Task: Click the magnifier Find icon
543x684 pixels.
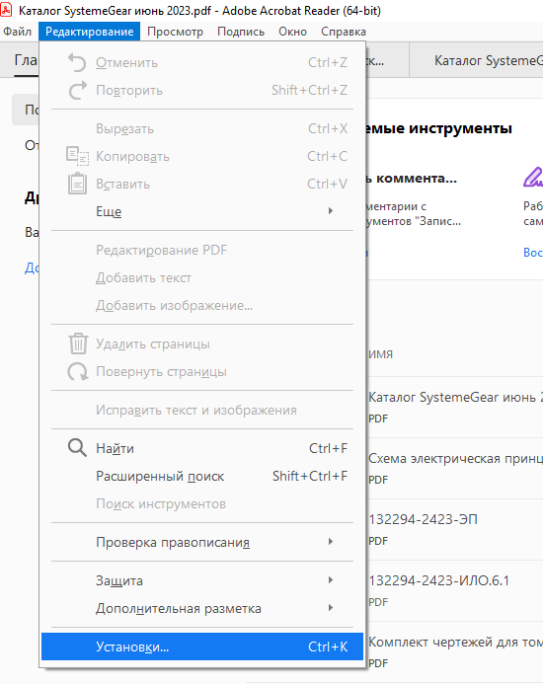Action: click(77, 448)
